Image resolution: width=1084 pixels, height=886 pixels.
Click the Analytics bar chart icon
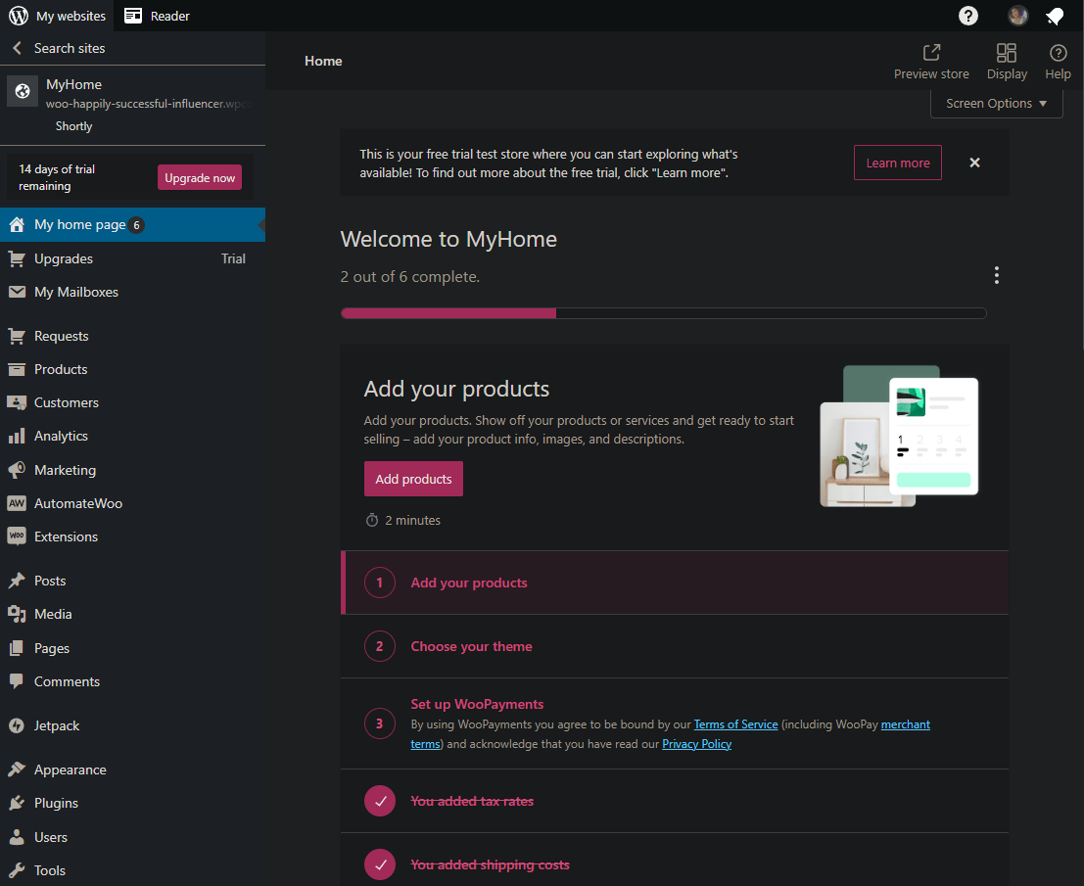coord(17,436)
